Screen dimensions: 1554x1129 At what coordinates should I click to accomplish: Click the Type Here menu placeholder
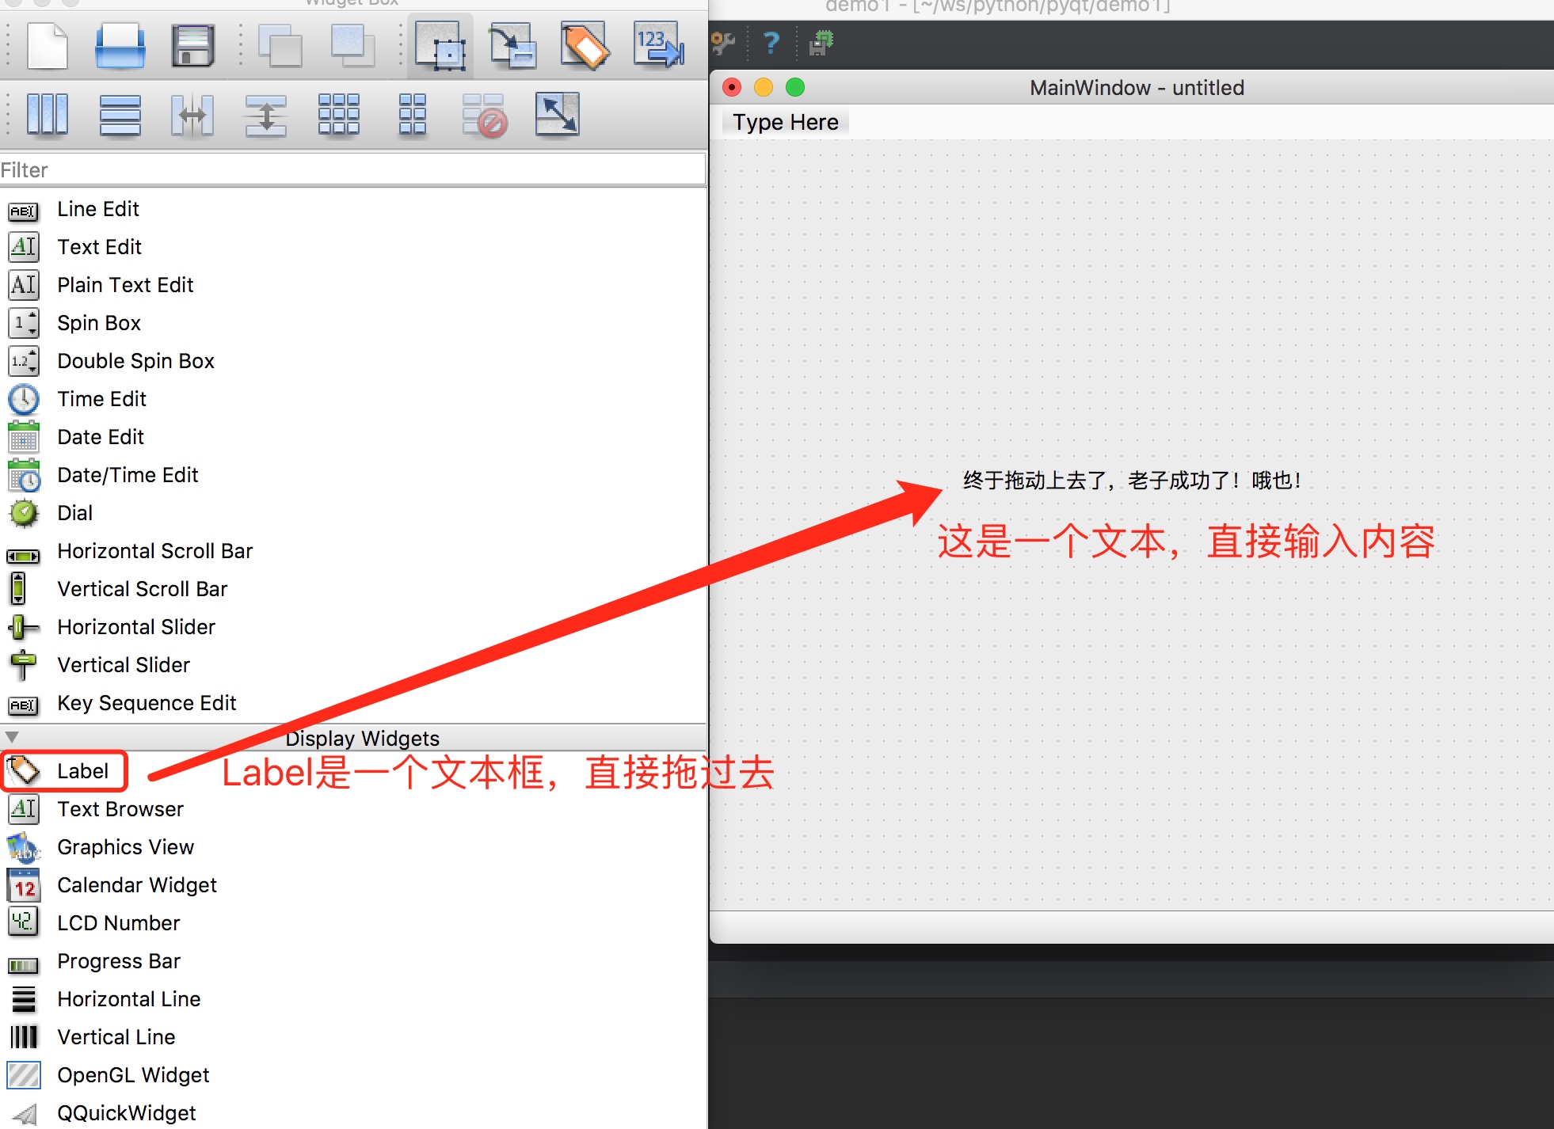point(785,123)
